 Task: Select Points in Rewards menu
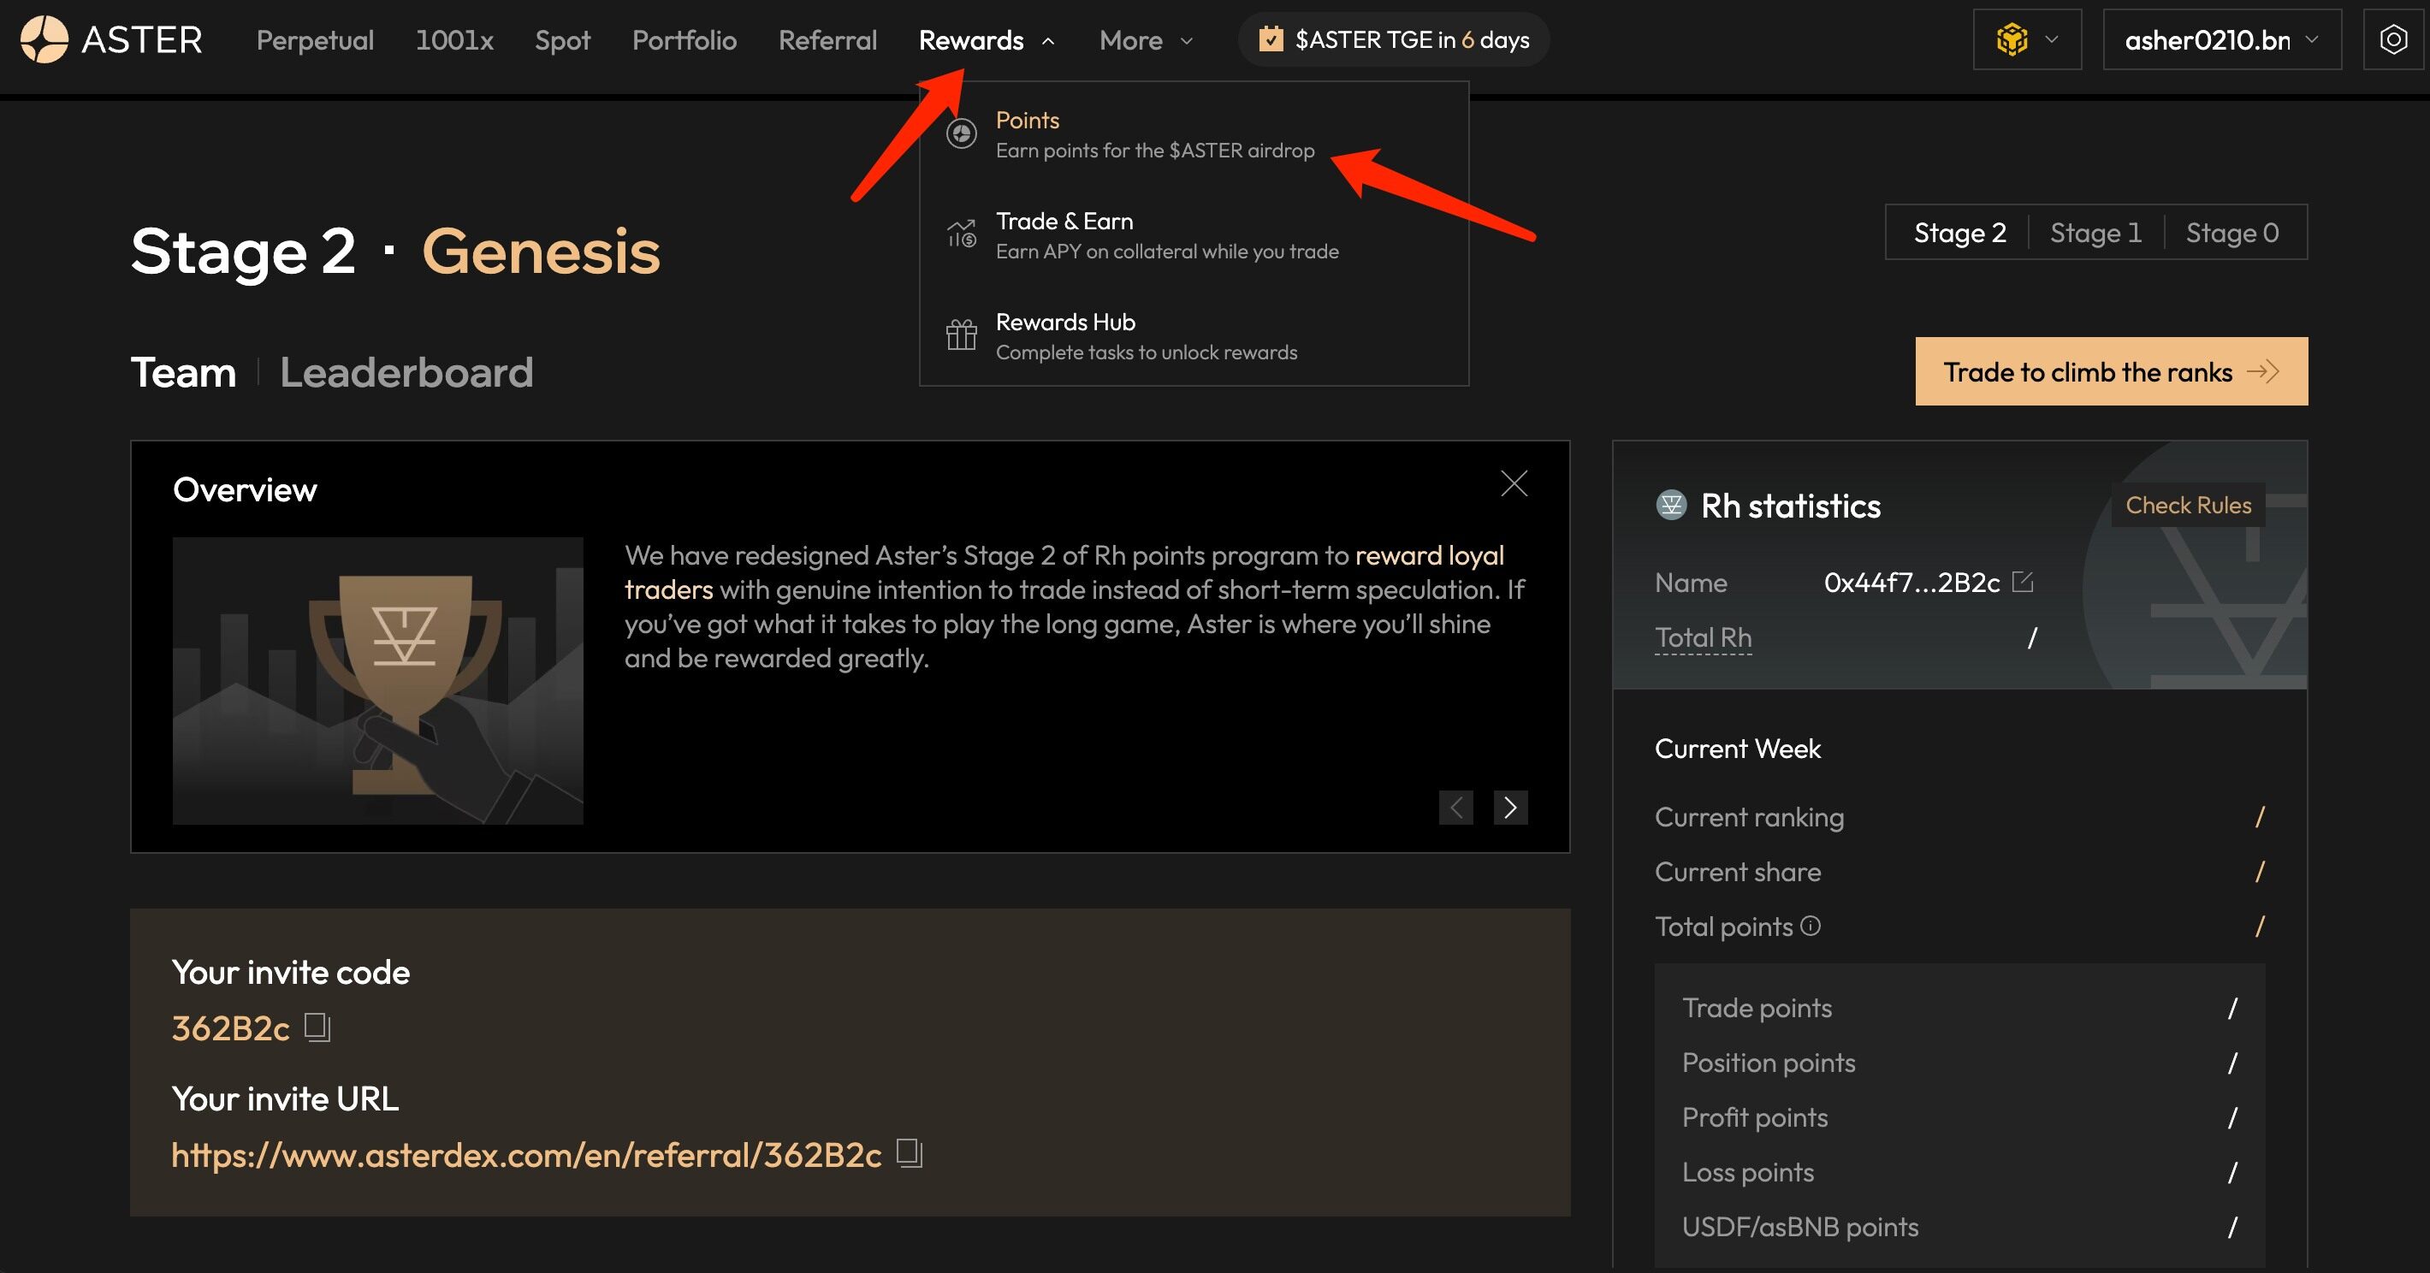tap(1028, 121)
